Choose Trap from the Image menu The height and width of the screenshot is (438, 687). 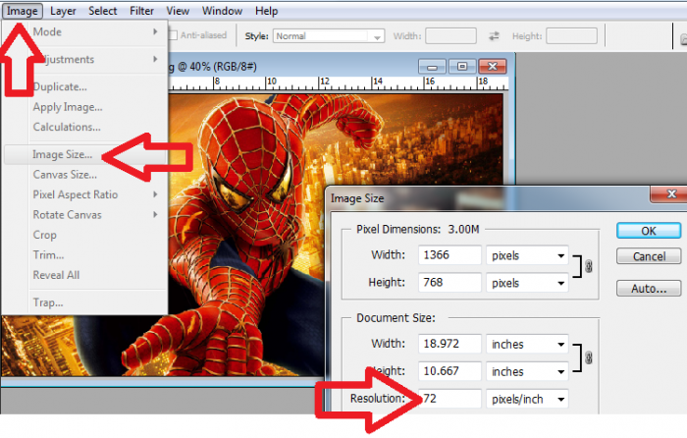pyautogui.click(x=85, y=302)
